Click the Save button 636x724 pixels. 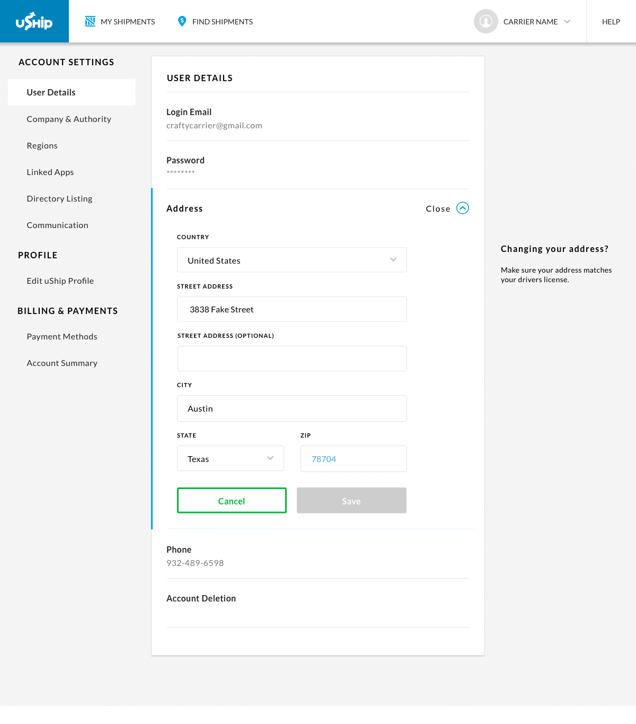pos(351,500)
